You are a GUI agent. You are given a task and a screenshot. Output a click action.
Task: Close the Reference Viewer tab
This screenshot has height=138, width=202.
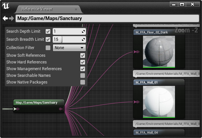point(76,9)
